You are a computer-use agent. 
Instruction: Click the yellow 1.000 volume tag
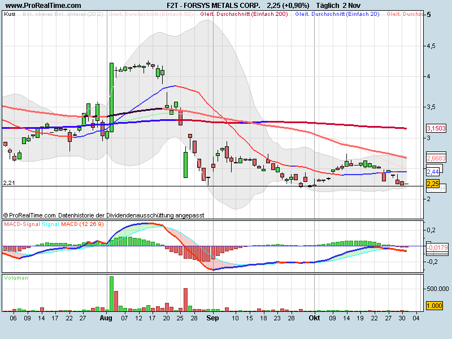pyautogui.click(x=434, y=306)
